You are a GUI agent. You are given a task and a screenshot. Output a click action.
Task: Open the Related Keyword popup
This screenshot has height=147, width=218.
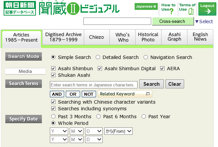point(125,94)
